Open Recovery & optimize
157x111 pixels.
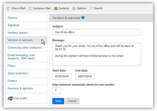pos(26,88)
